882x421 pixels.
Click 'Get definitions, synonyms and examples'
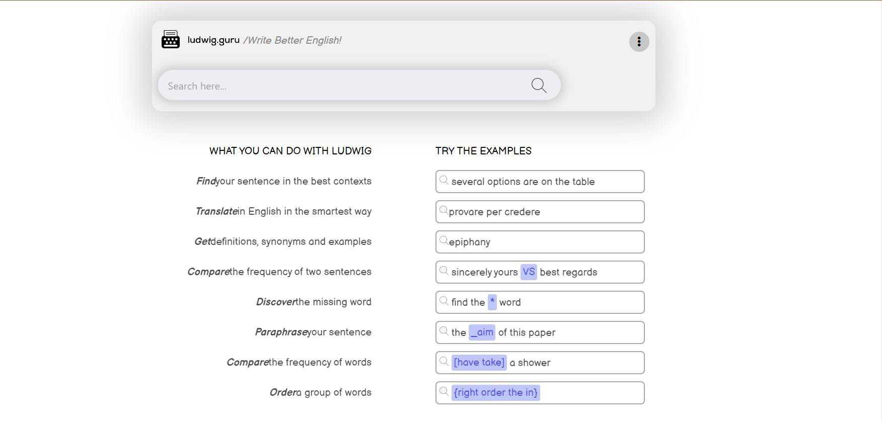pyautogui.click(x=283, y=241)
